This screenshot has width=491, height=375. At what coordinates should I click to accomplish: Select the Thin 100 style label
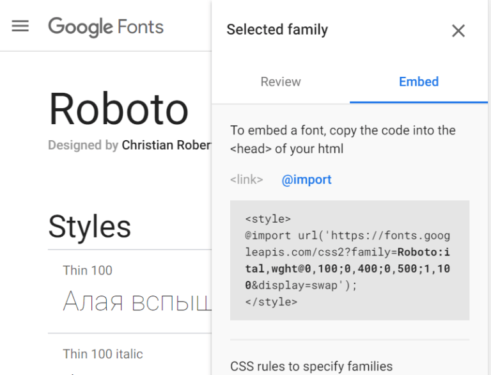pos(88,270)
